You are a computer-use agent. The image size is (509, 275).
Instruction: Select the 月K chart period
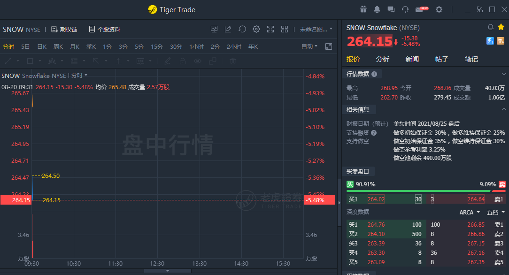click(75, 47)
